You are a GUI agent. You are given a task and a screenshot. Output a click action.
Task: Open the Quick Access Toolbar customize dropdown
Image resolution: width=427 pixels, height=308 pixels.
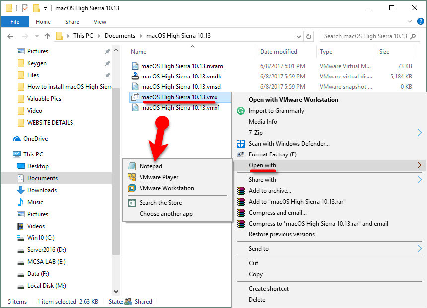(46, 9)
